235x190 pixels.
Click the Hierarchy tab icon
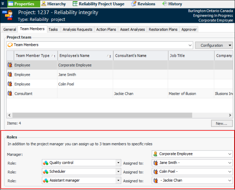(x=44, y=4)
